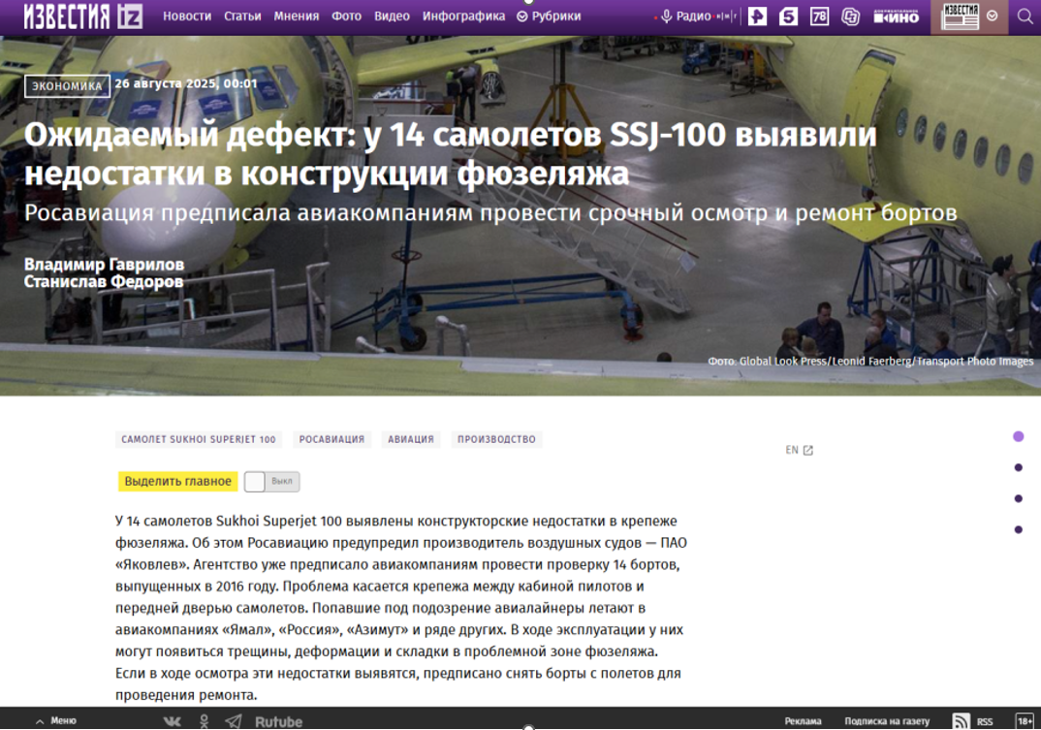1041x730 pixels.
Task: Jump to the fourth section dot
Action: pyautogui.click(x=1019, y=529)
